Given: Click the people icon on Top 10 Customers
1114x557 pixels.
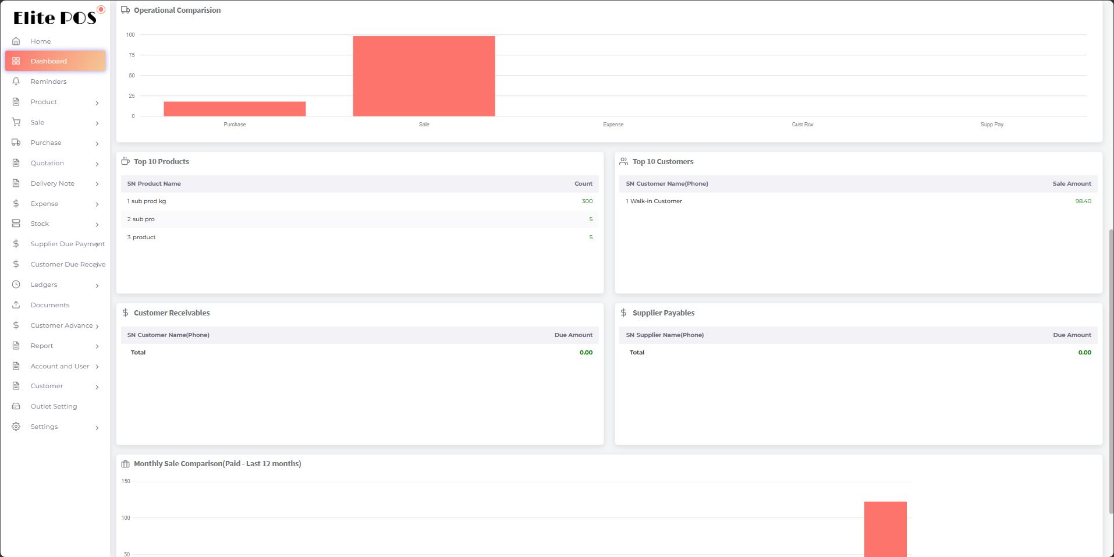Looking at the screenshot, I should 623,161.
